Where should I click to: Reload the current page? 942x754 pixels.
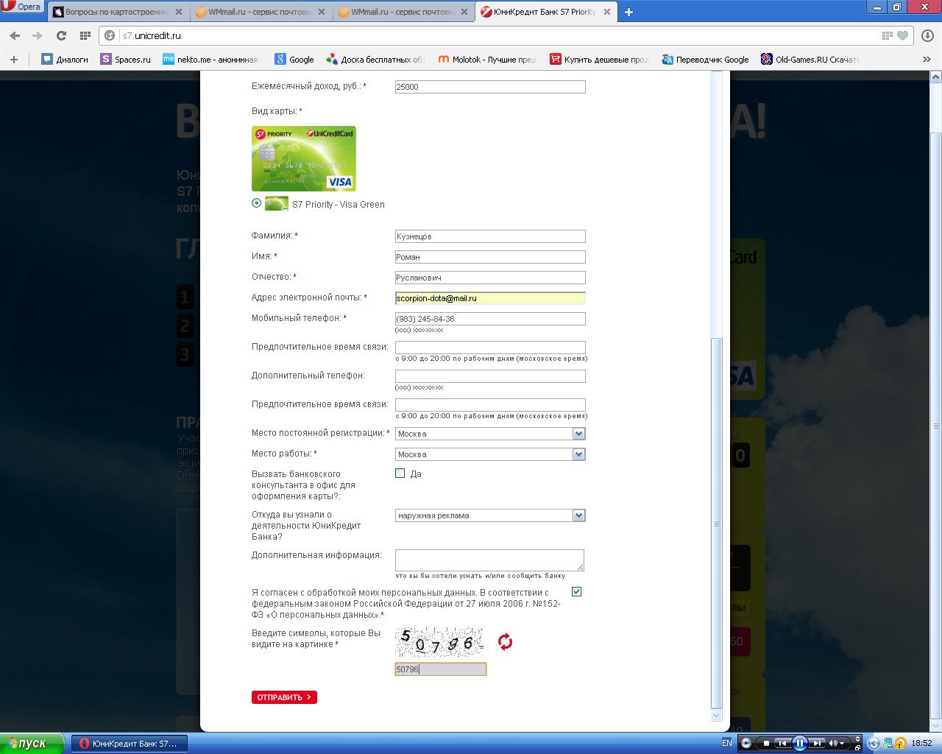click(61, 35)
